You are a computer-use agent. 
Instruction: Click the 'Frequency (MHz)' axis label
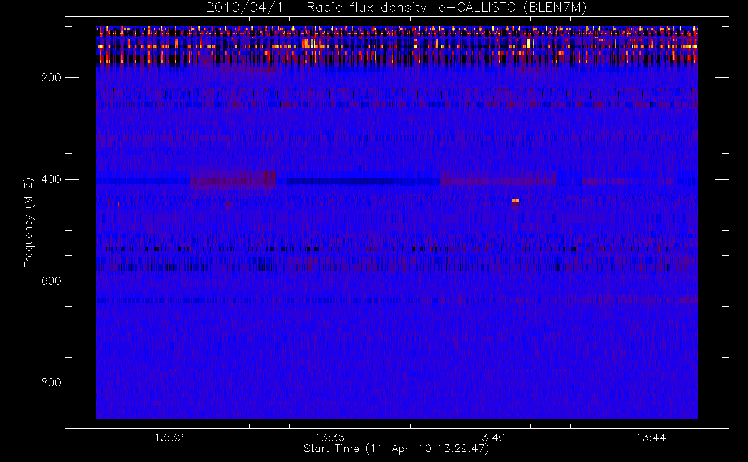click(x=29, y=223)
